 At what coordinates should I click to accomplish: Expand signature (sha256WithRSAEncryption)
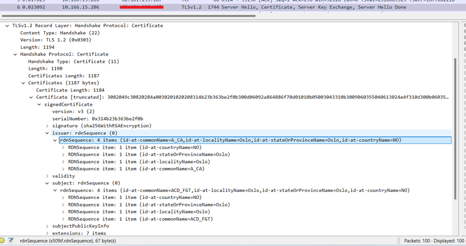tap(47, 126)
